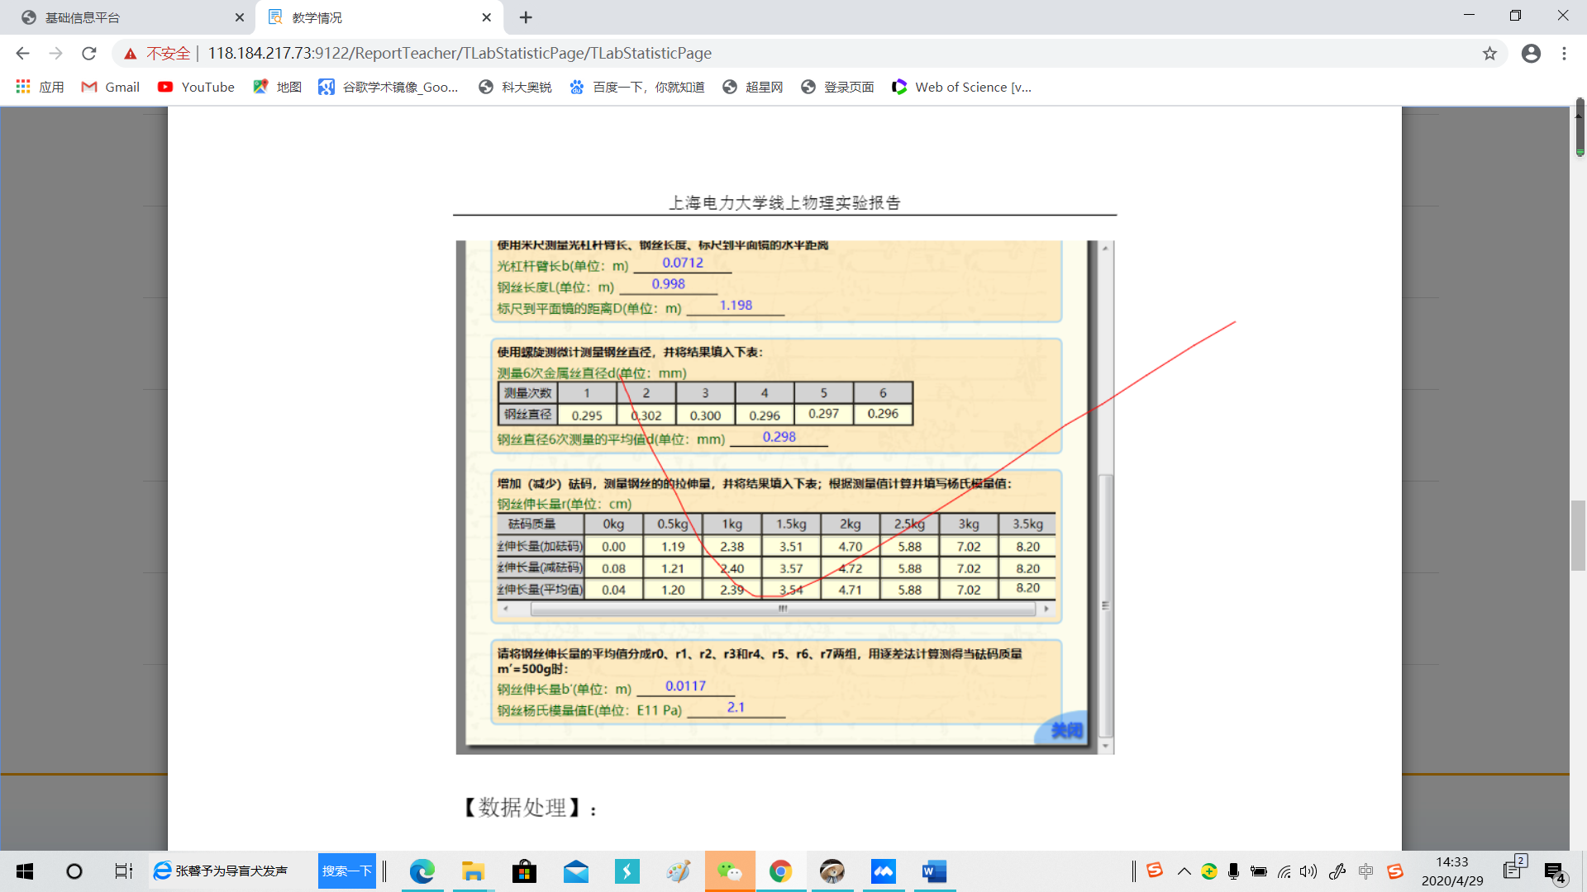Toggle the microphone tray icon
Viewport: 1587px width, 892px height.
pos(1233,871)
